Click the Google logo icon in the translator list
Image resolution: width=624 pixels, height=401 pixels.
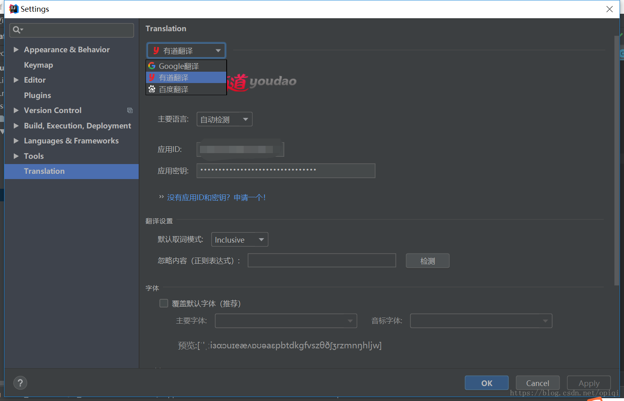click(152, 66)
